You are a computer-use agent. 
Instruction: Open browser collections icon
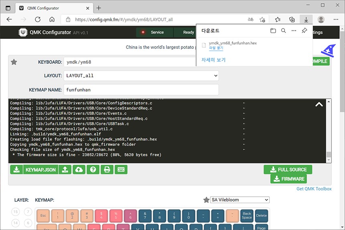[292, 20]
